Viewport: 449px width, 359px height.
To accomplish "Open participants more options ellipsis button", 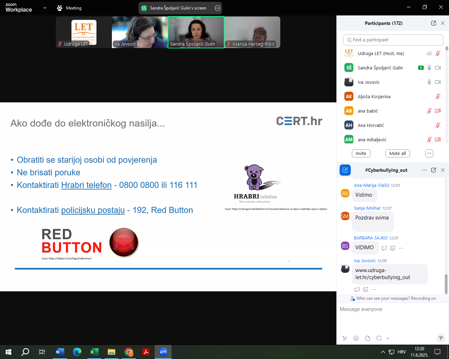I will pyautogui.click(x=429, y=154).
